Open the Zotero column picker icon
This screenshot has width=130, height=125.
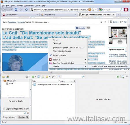click(74, 81)
